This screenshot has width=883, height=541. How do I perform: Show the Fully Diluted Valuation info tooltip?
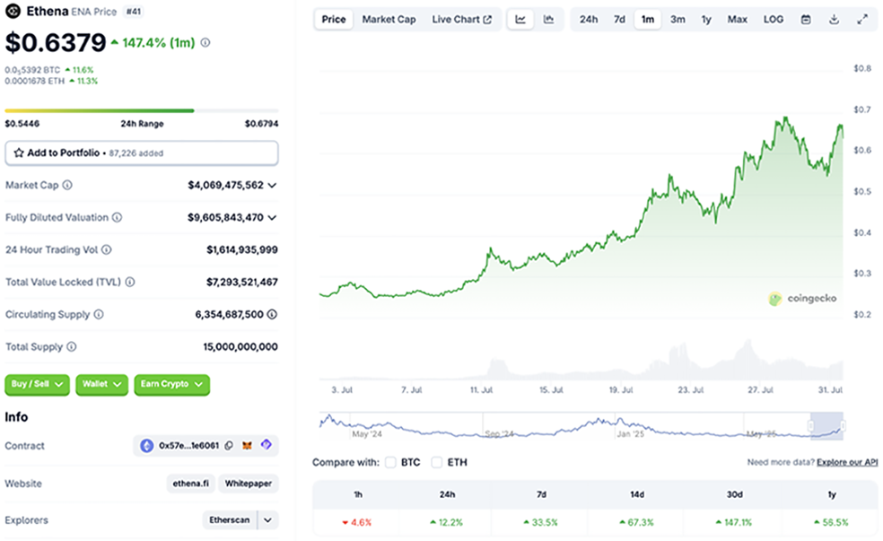[x=118, y=217]
